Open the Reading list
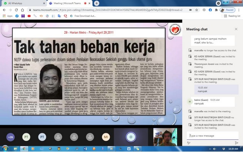243x152 pixels. pos(232,16)
